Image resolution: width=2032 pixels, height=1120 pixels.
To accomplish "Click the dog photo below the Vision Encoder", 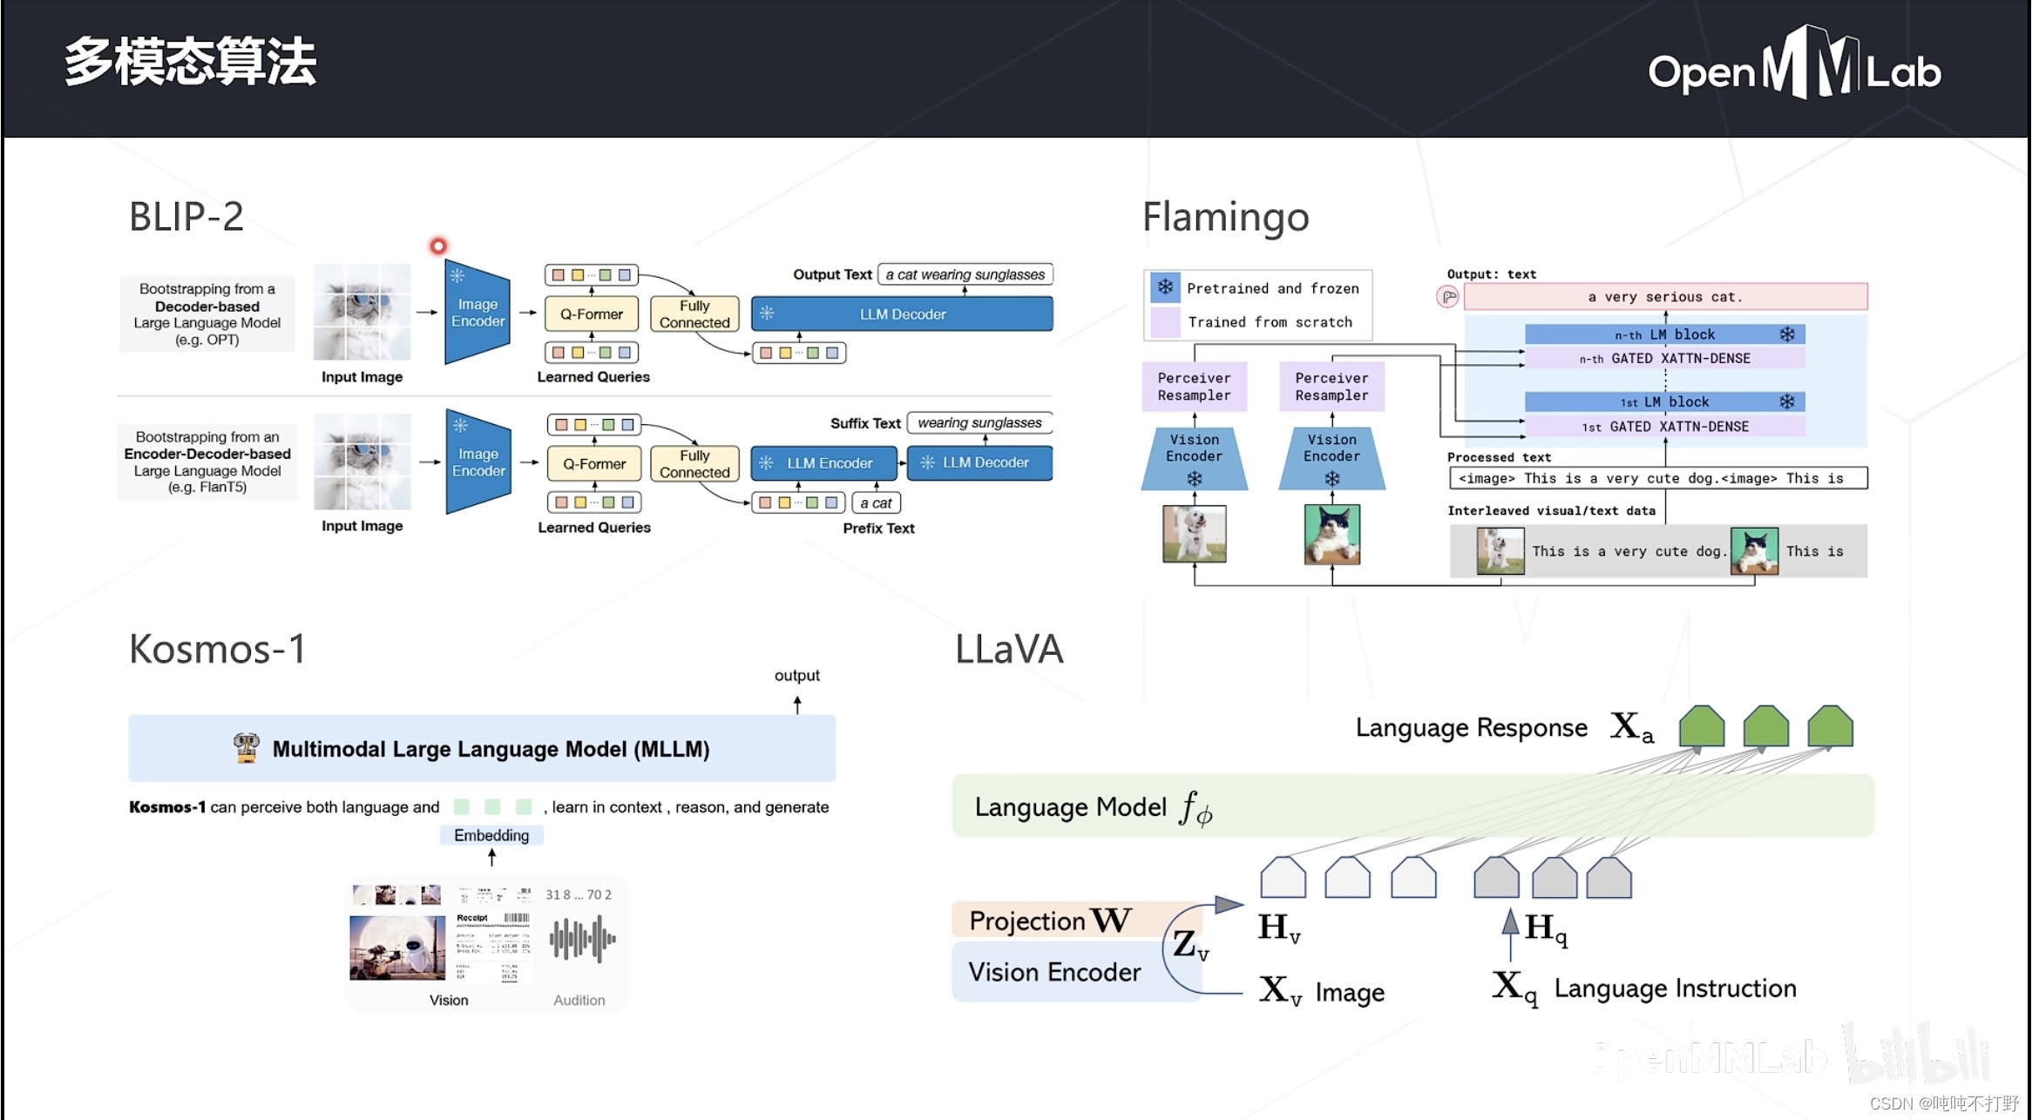I will tap(1195, 533).
